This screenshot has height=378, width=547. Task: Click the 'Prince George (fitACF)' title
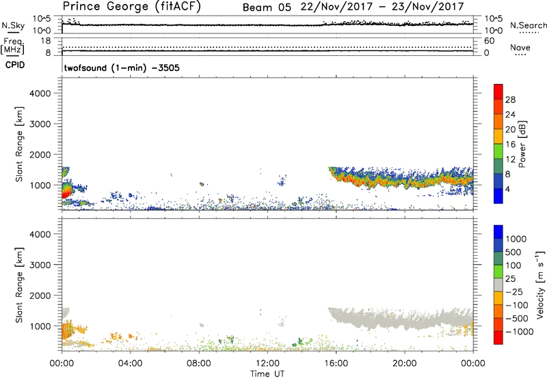[x=132, y=6]
